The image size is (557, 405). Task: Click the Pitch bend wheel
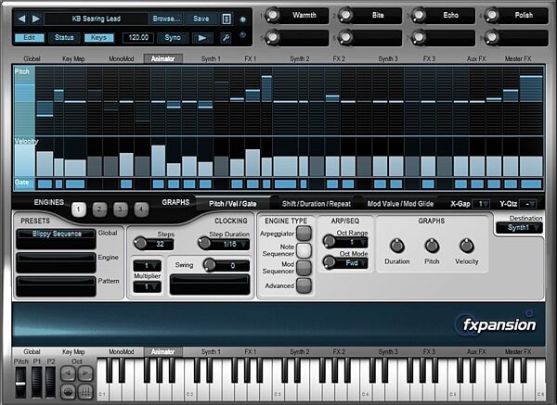[x=20, y=383]
